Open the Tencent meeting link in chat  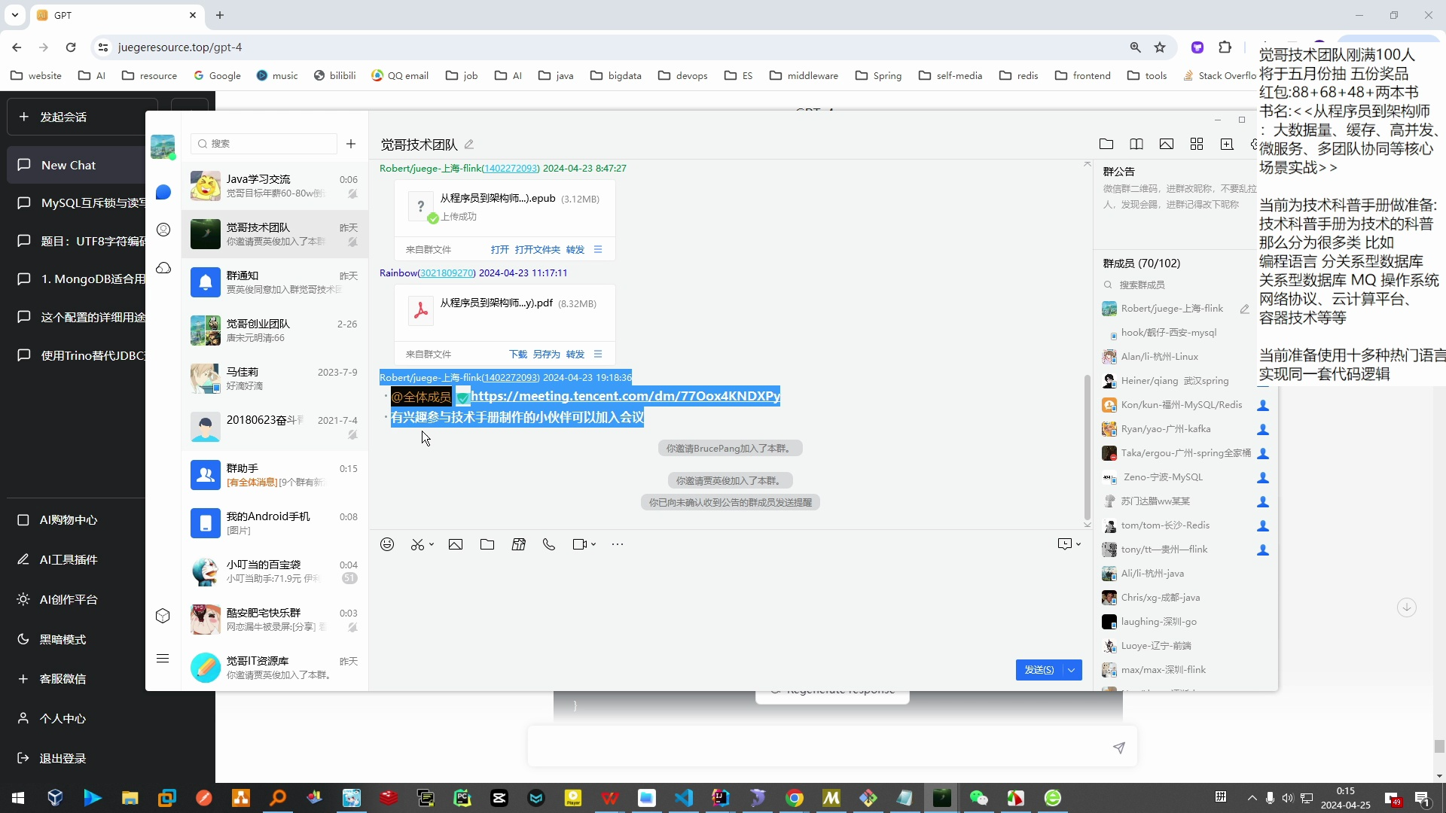click(x=625, y=396)
